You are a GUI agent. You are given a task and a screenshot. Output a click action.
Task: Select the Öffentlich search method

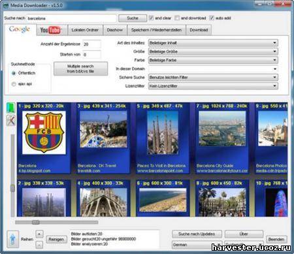pyautogui.click(x=14, y=73)
